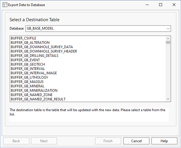Select the BUFFER_GB_LITHOLOGY table
This screenshot has width=181, height=148.
click(29, 77)
